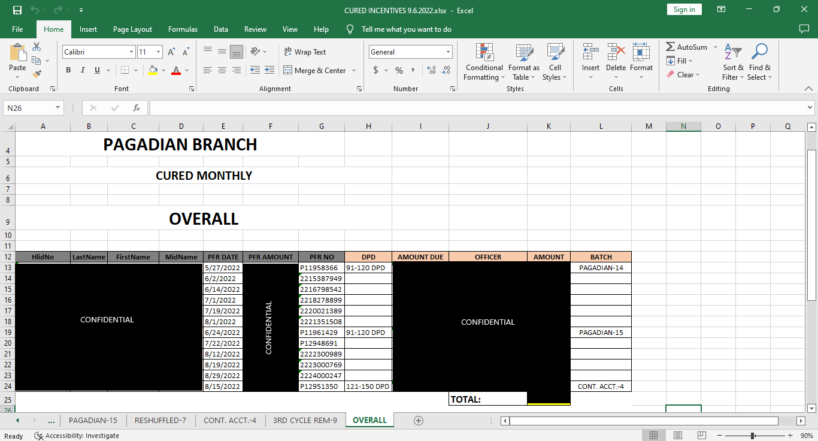818x441 pixels.
Task: Click the Increase Decimal icon
Action: (x=431, y=70)
